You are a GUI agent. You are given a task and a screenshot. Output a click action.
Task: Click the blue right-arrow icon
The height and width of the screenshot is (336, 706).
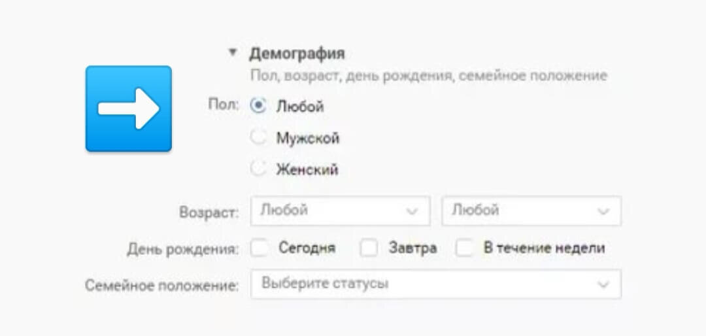129,109
